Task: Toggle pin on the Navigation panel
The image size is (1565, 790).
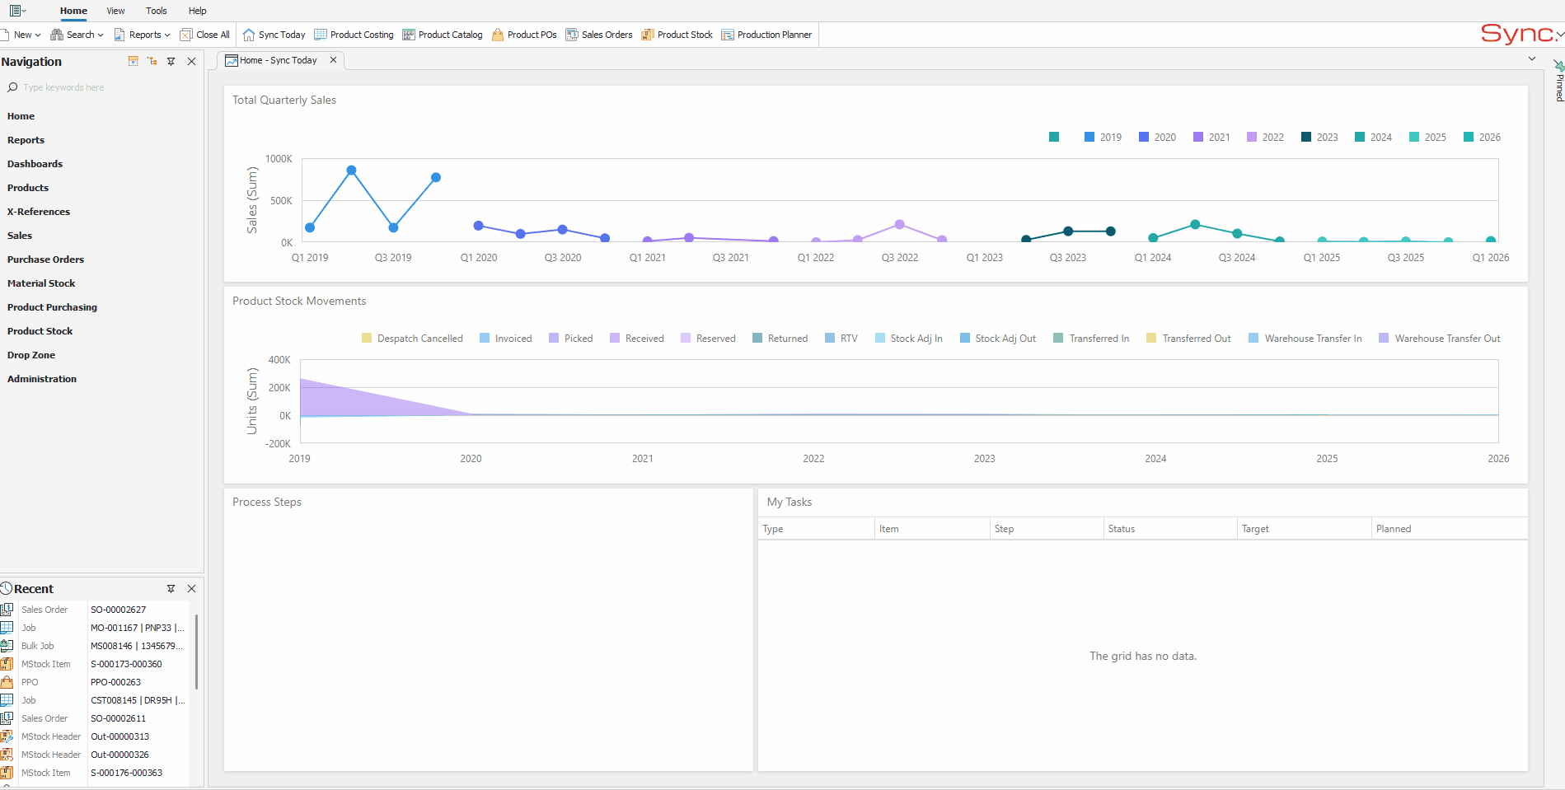Action: coord(171,61)
